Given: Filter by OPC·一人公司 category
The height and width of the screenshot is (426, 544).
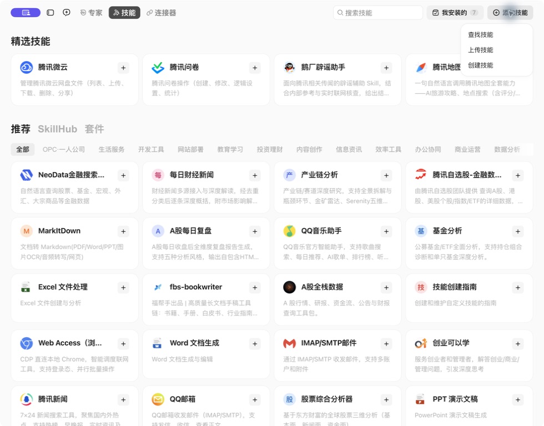Looking at the screenshot, I should [64, 149].
